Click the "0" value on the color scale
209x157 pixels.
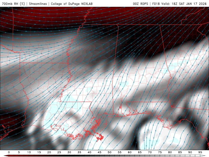pos(9,152)
